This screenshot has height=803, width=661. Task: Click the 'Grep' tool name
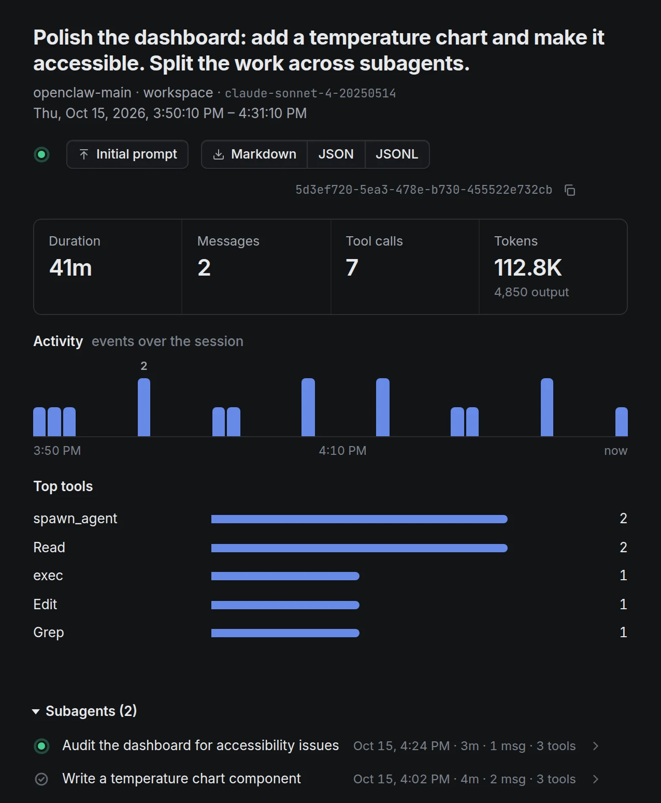(x=49, y=633)
